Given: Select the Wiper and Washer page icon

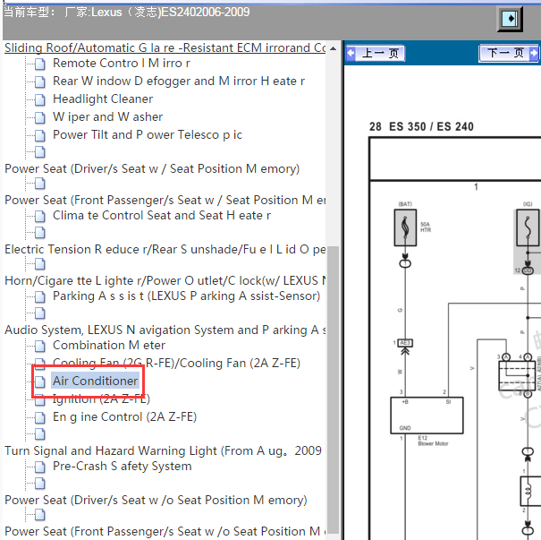Looking at the screenshot, I should tap(40, 117).
